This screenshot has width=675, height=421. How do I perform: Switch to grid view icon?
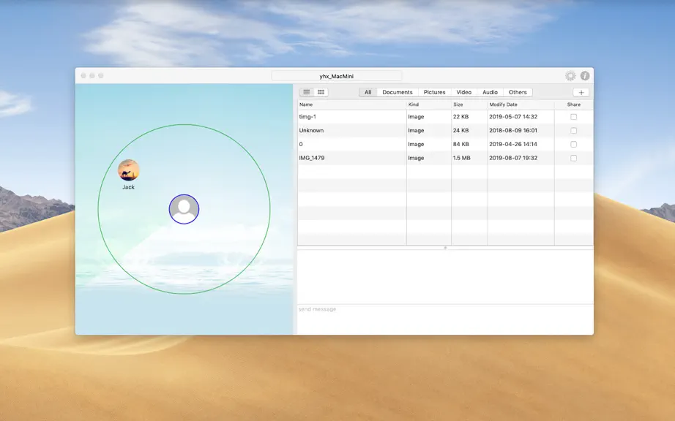321,92
